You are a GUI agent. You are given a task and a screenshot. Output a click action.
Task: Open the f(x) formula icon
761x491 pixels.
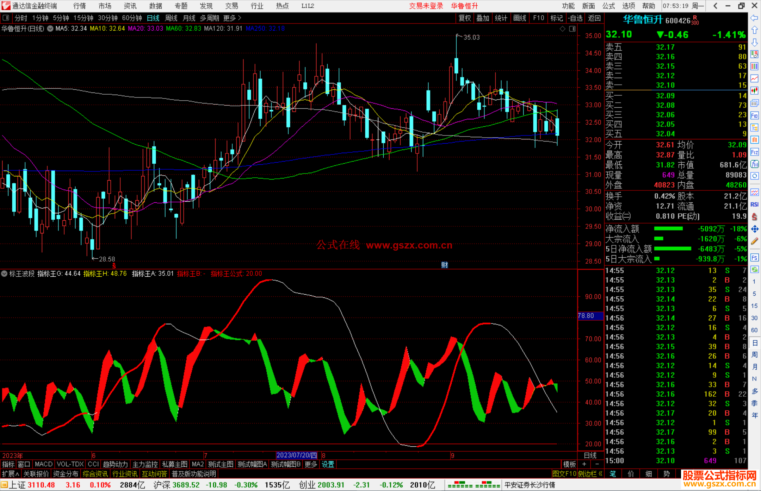(x=754, y=164)
